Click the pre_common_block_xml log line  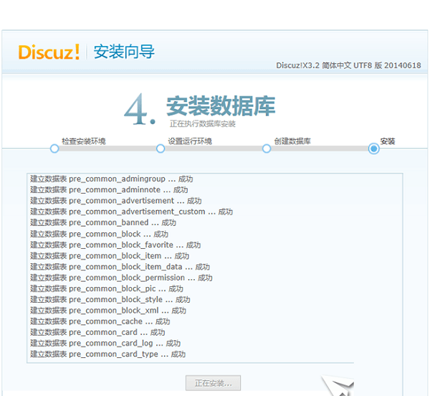[x=108, y=311]
